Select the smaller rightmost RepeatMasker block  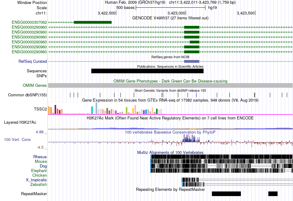[x=273, y=194]
